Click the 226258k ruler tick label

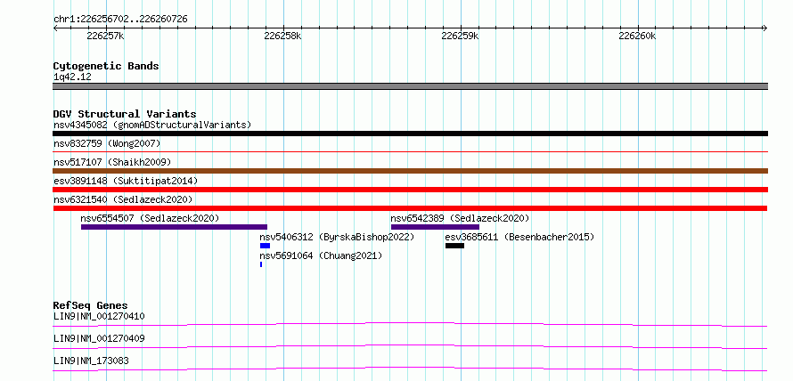click(x=282, y=36)
